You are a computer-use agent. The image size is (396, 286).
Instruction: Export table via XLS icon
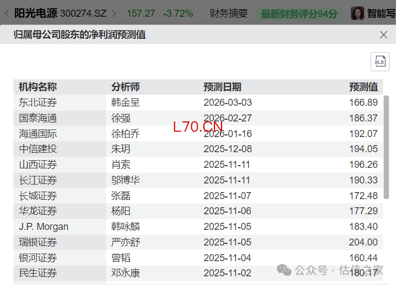pos(380,62)
